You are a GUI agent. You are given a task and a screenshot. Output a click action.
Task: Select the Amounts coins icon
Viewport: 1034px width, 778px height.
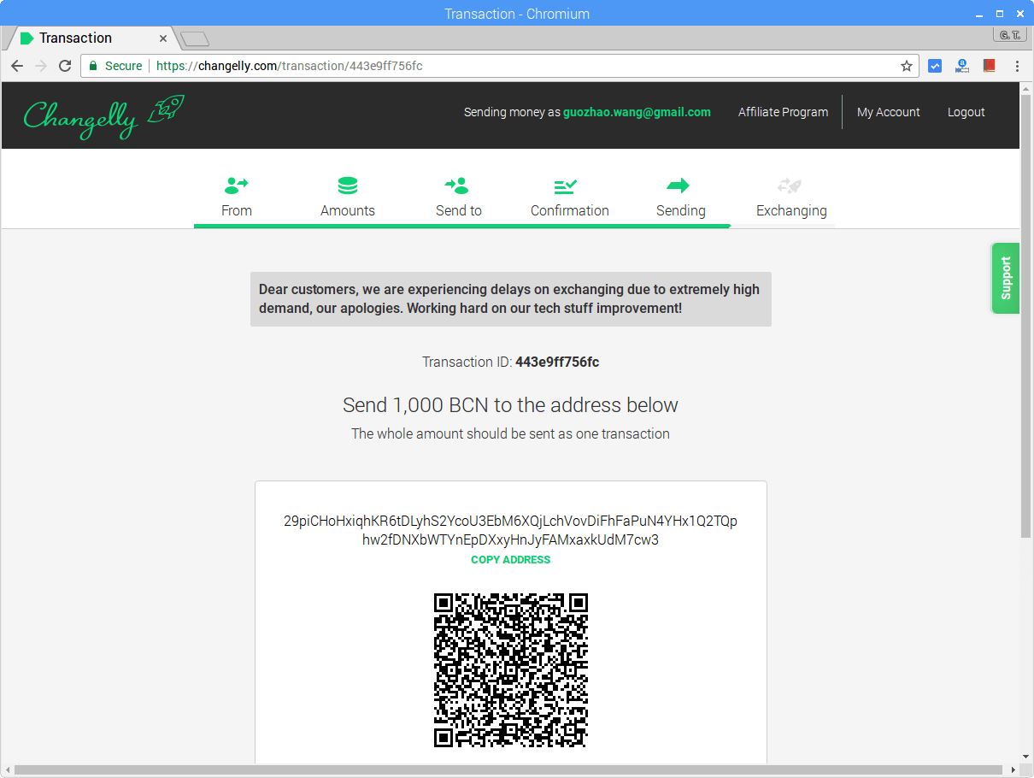[348, 185]
